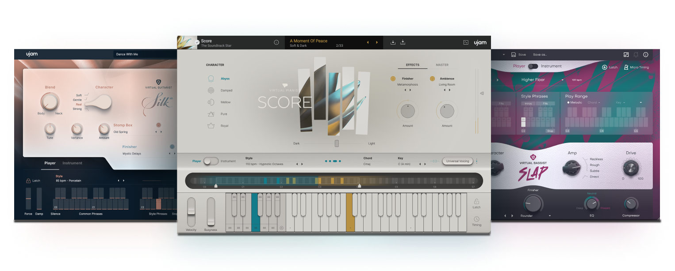The height and width of the screenshot is (271, 675).
Task: Click the volume meter triangle handle in Score
Action: tap(482, 93)
